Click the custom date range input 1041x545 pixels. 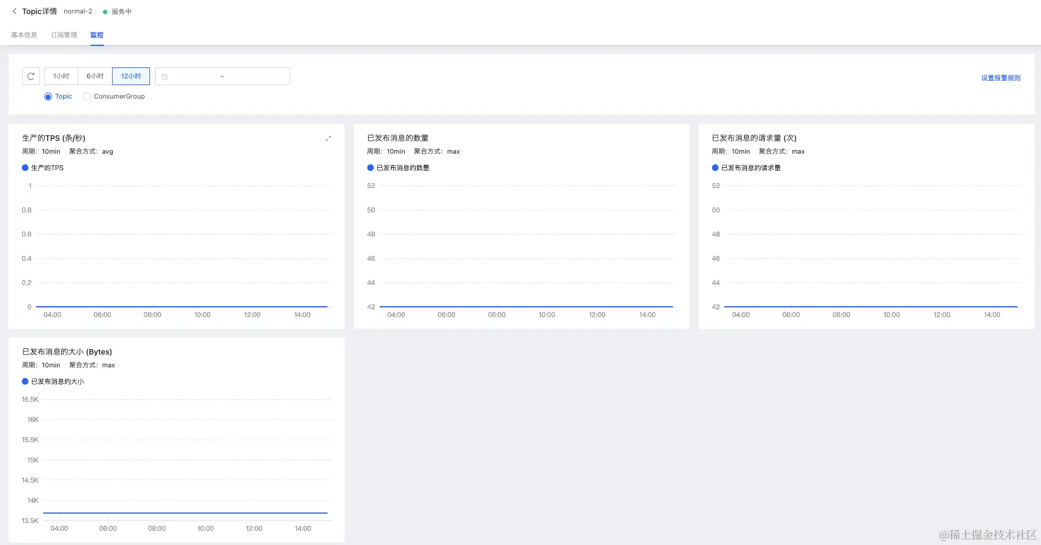[x=222, y=77]
